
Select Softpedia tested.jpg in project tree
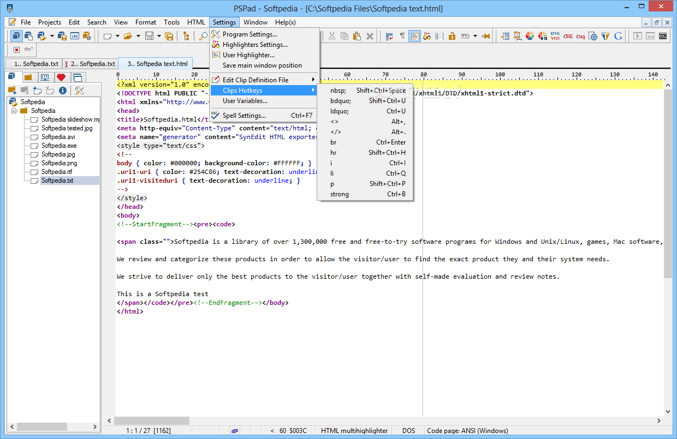click(x=67, y=128)
